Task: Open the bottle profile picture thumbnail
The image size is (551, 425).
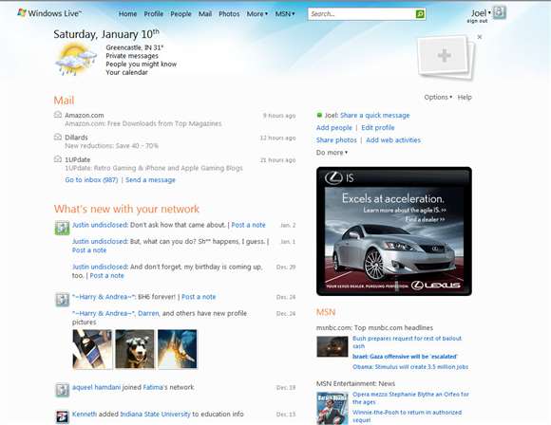Action: pyautogui.click(x=92, y=349)
